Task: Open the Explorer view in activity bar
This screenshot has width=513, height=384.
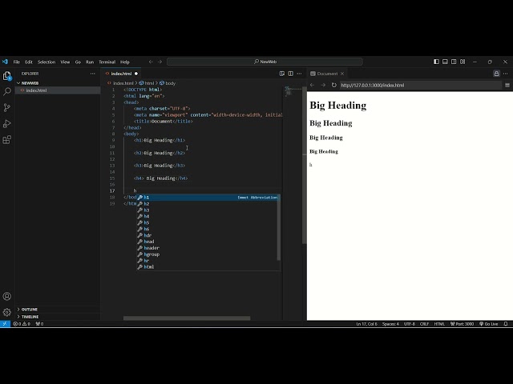Action: 7,76
